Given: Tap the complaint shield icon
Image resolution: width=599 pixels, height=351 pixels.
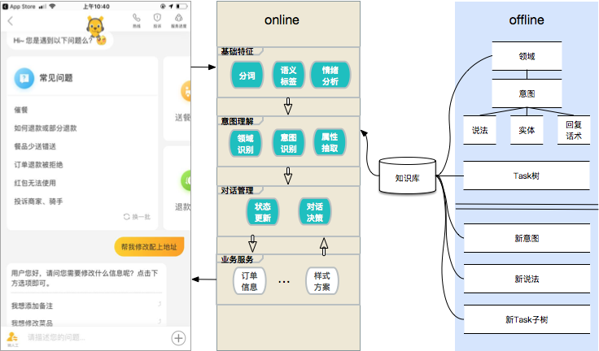Looking at the screenshot, I should point(157,18).
